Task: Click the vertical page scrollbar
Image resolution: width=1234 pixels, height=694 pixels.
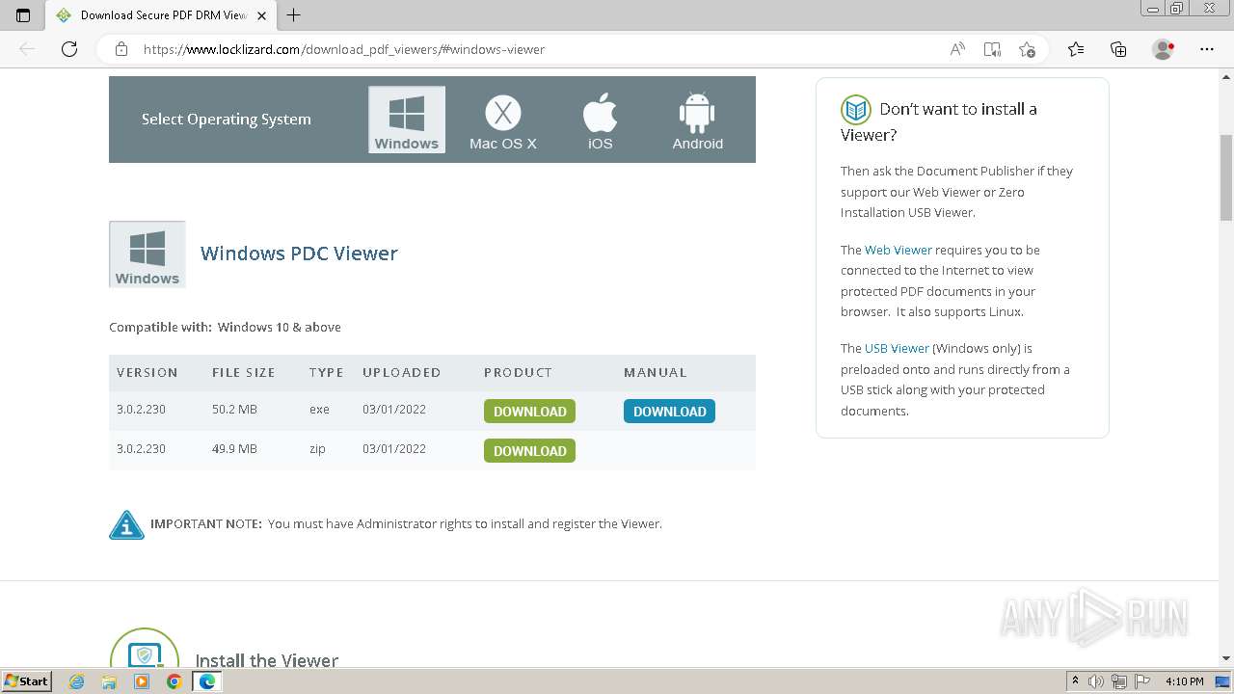Action: coord(1226,178)
